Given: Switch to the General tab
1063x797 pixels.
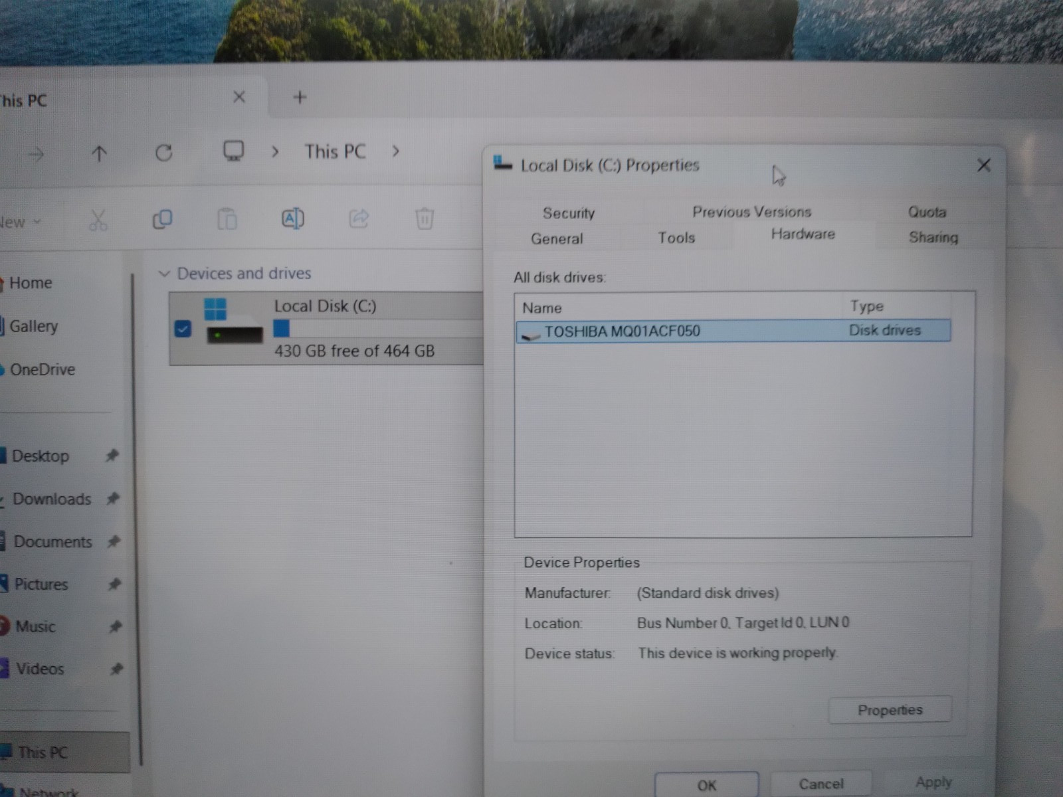Looking at the screenshot, I should 557,238.
